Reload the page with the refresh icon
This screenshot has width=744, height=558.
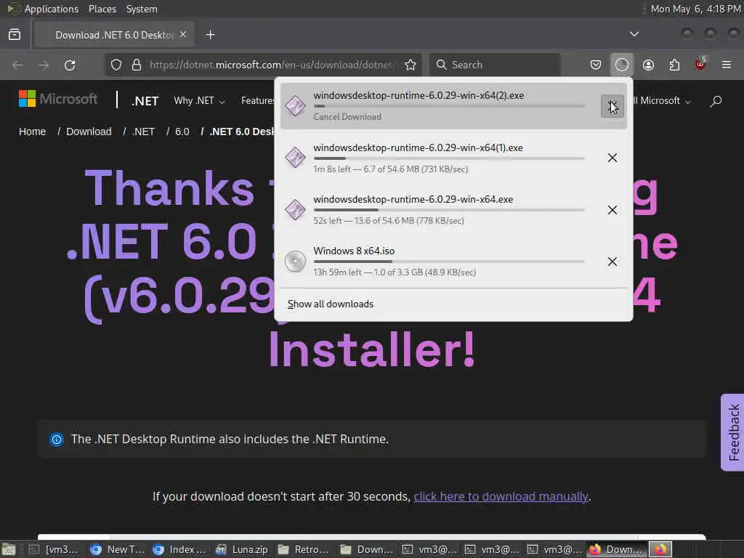click(x=70, y=65)
